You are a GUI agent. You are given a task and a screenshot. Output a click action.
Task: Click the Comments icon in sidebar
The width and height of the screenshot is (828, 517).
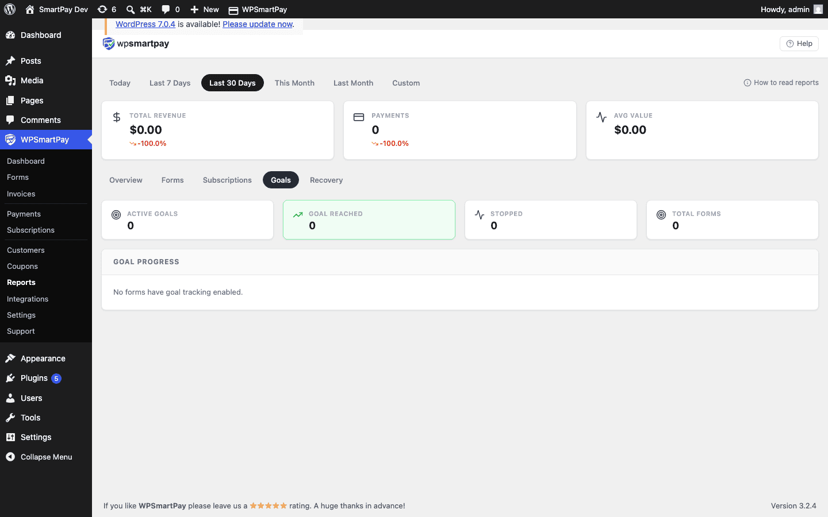tap(10, 120)
